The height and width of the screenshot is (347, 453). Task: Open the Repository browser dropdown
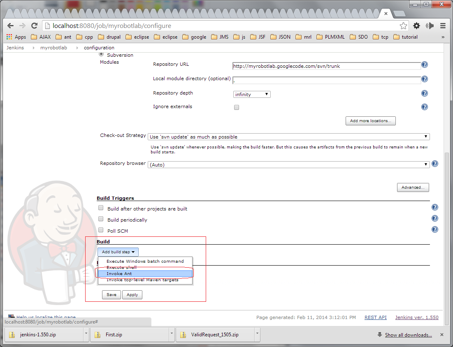coord(288,164)
